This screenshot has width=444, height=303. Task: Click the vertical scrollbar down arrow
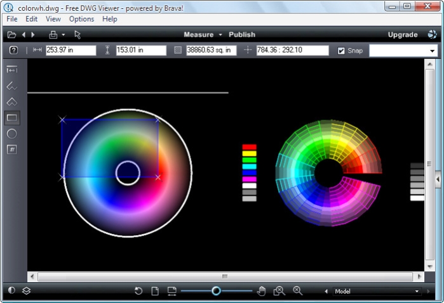[430, 266]
